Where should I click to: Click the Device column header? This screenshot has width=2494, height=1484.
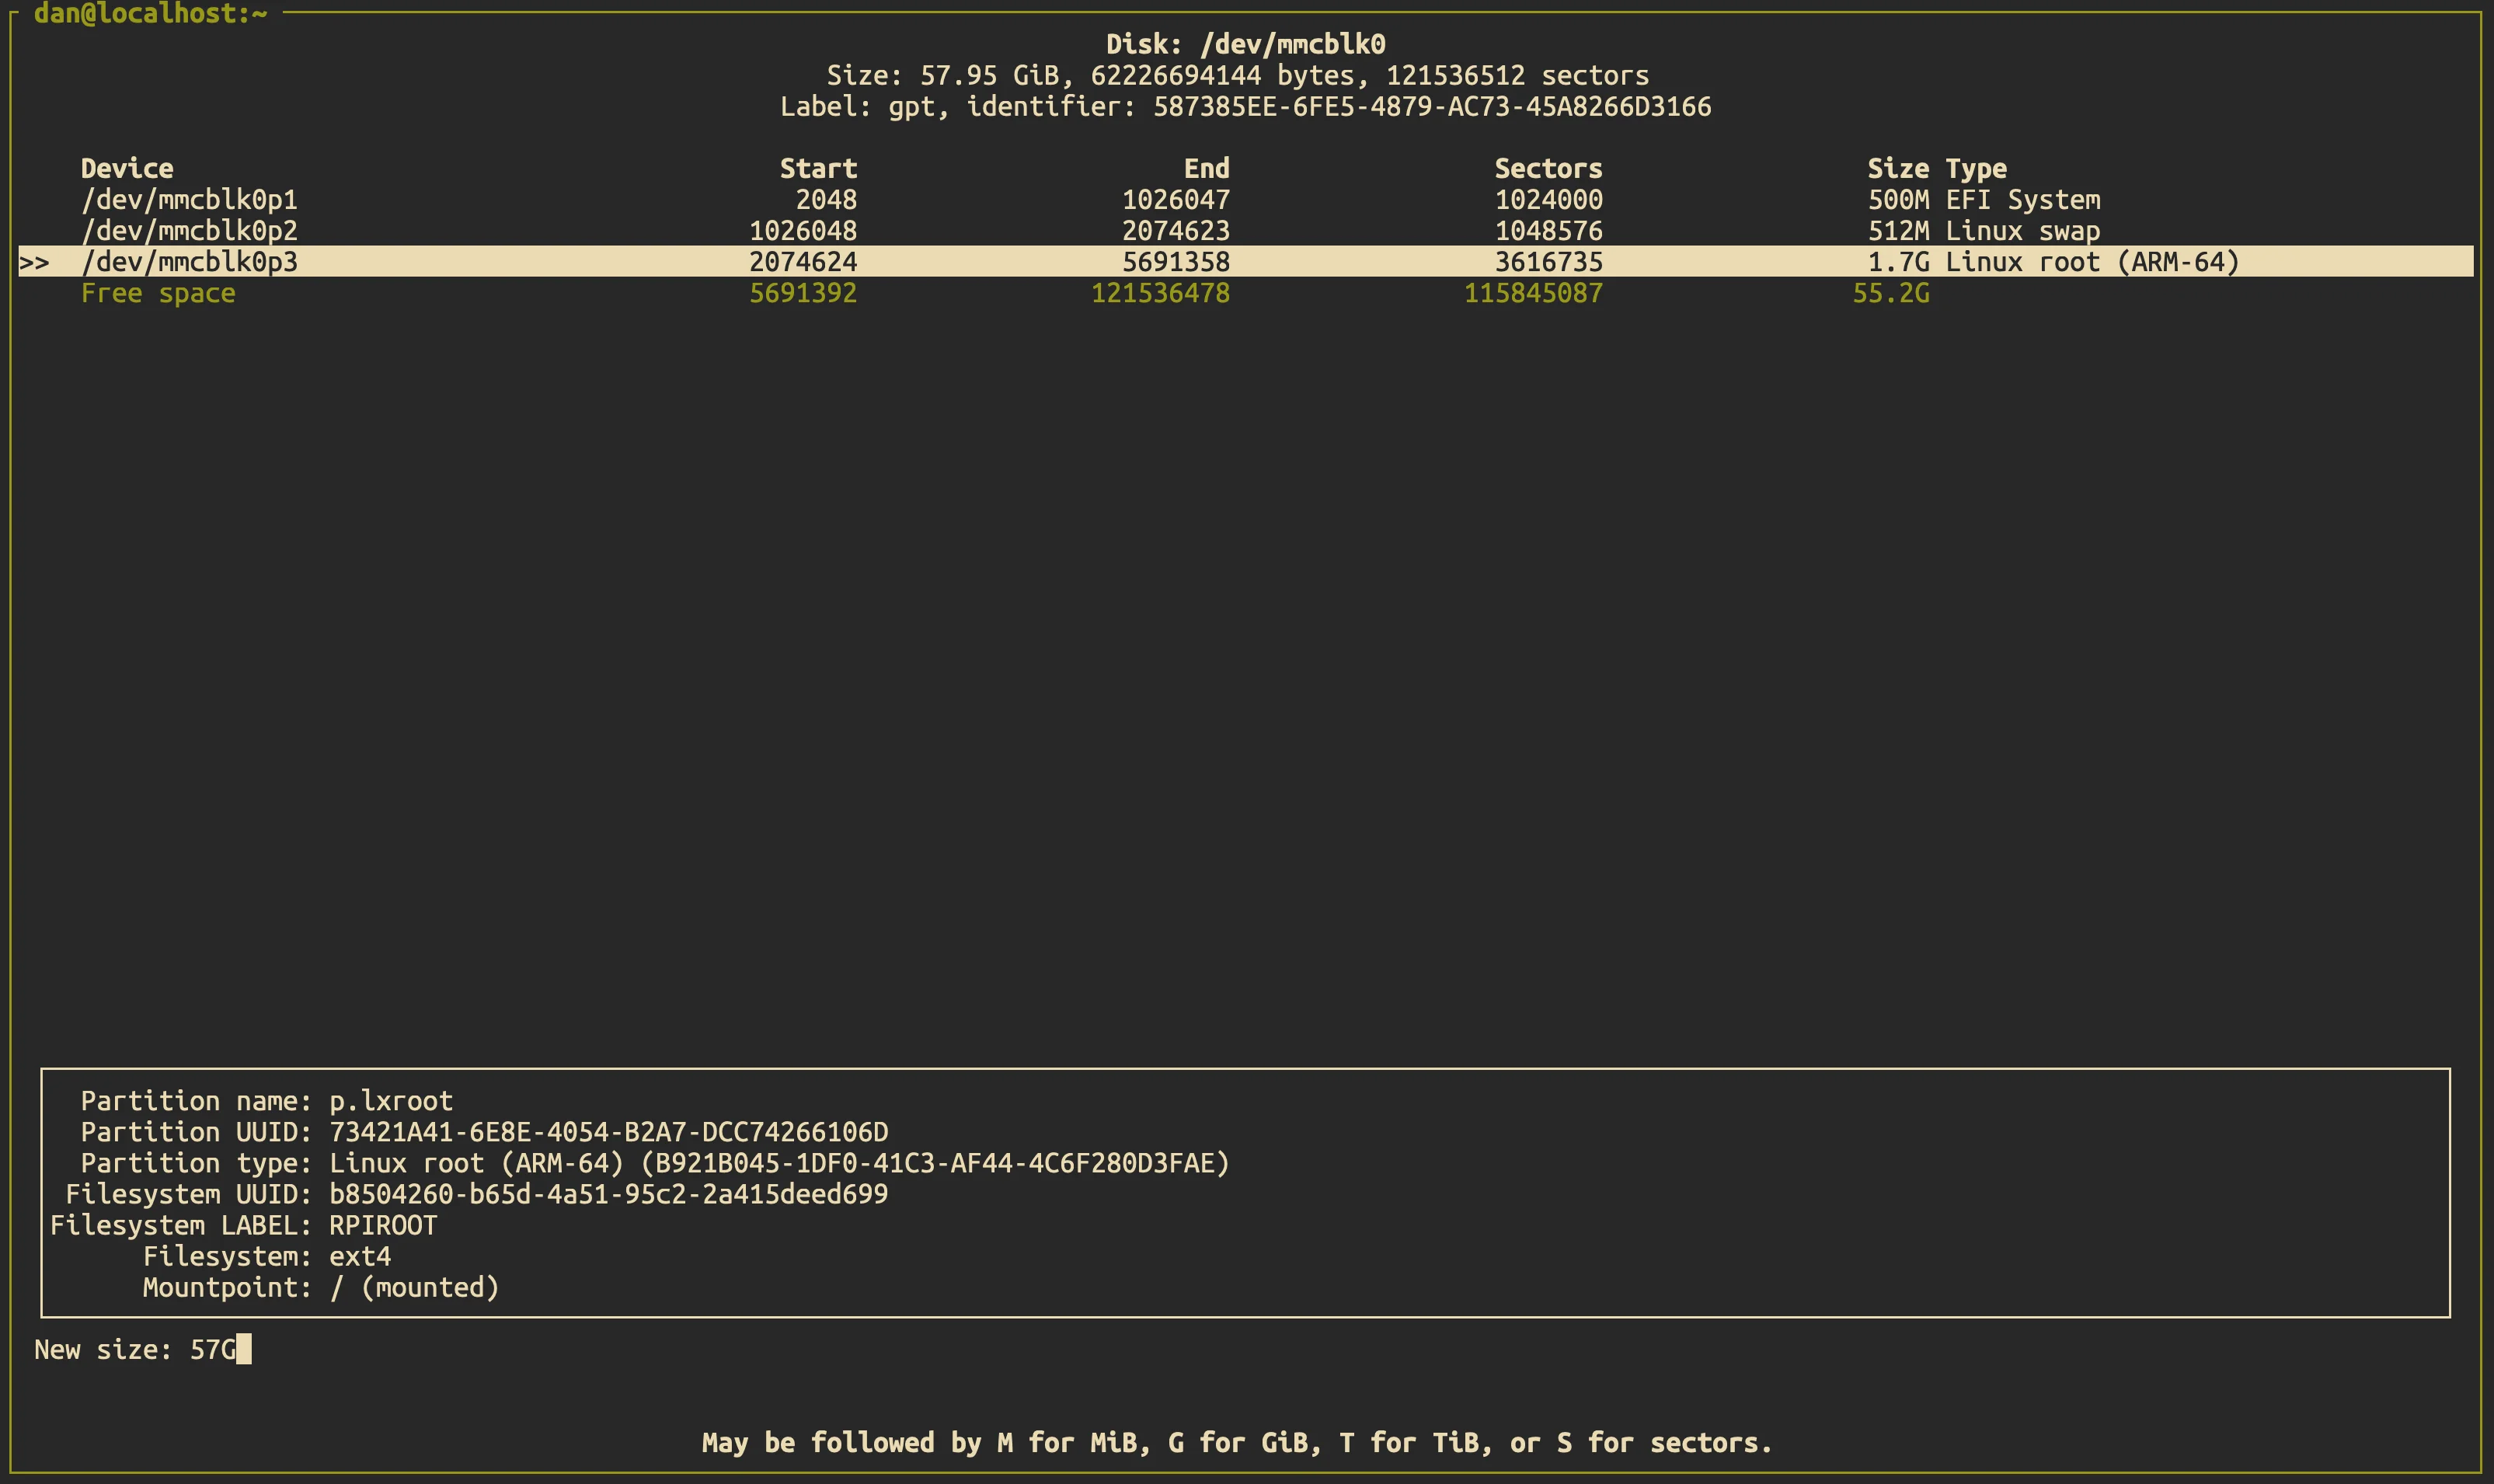[x=127, y=168]
